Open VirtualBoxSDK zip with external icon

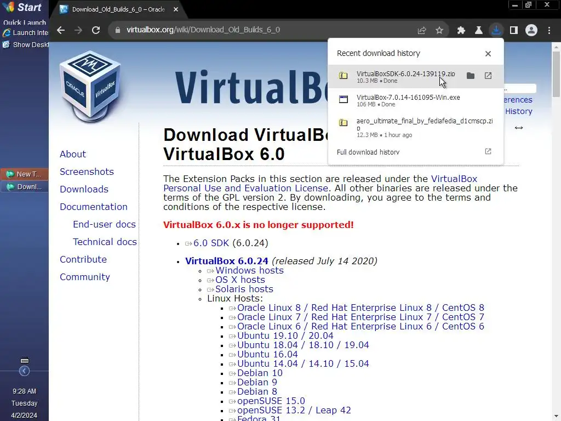488,76
